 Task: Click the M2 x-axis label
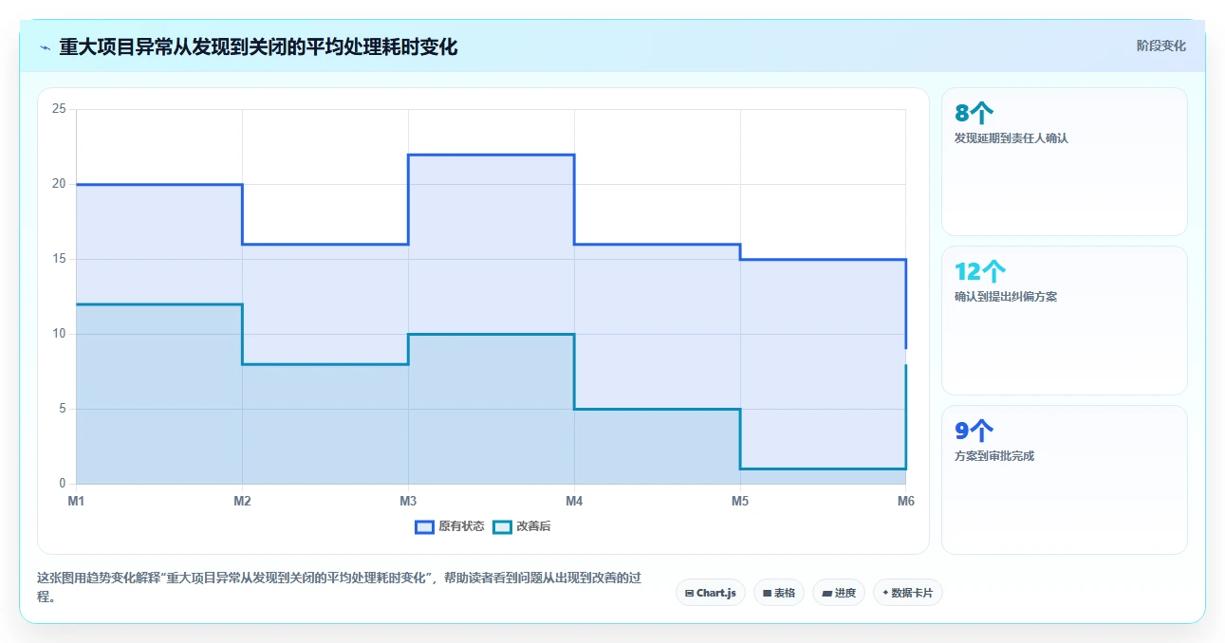pyautogui.click(x=242, y=501)
